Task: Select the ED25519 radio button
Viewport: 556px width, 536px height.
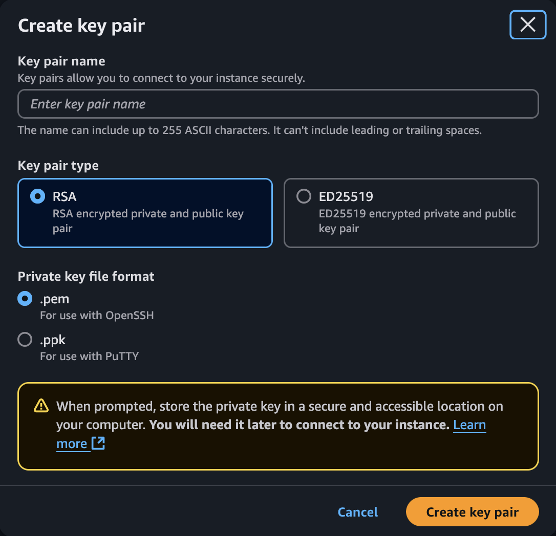Action: 304,196
